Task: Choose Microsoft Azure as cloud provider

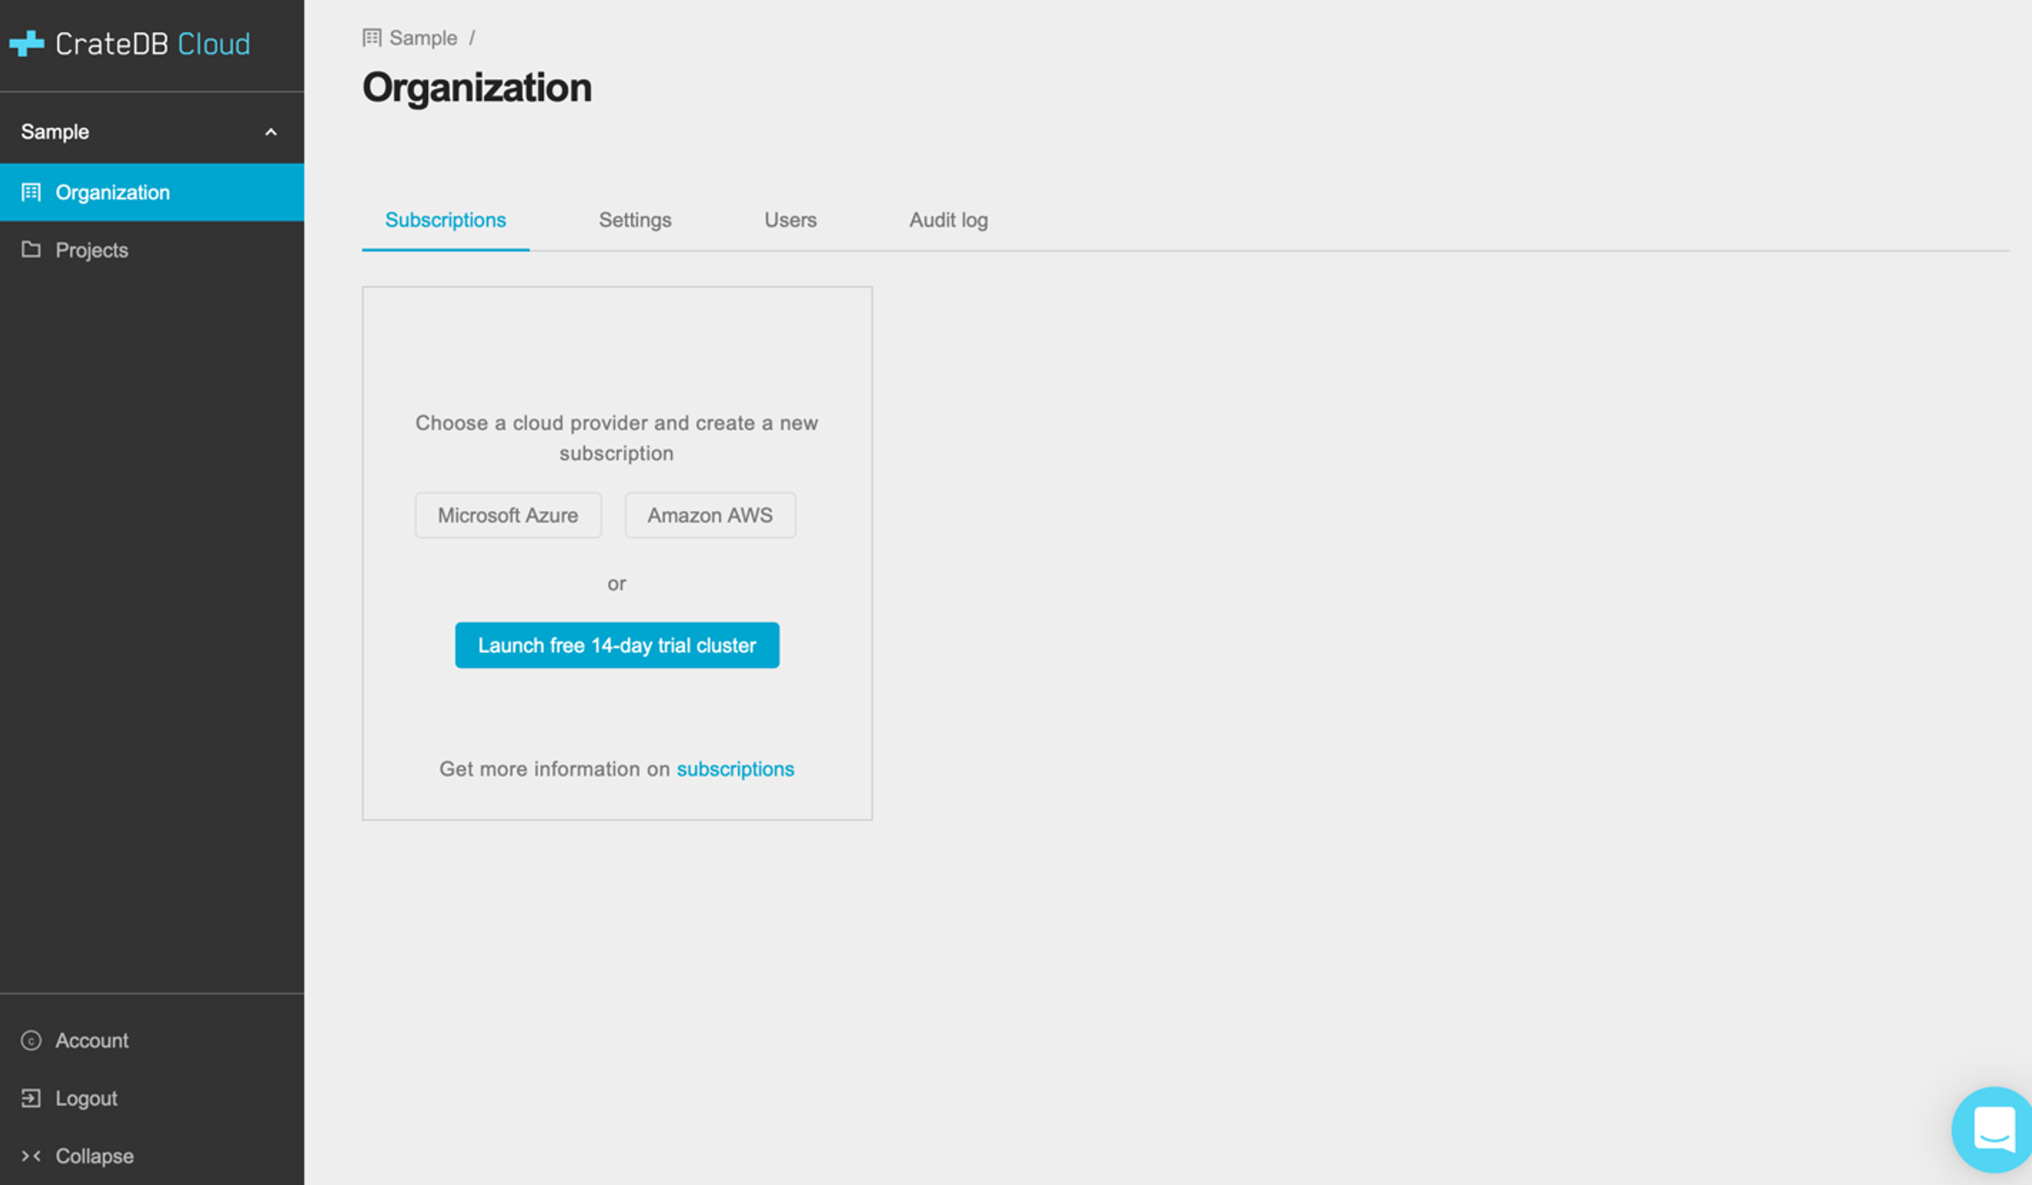Action: point(508,515)
